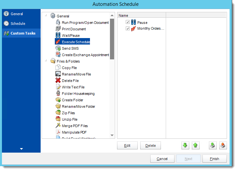Expand more sidebar items with bottom arrow

click(21, 149)
